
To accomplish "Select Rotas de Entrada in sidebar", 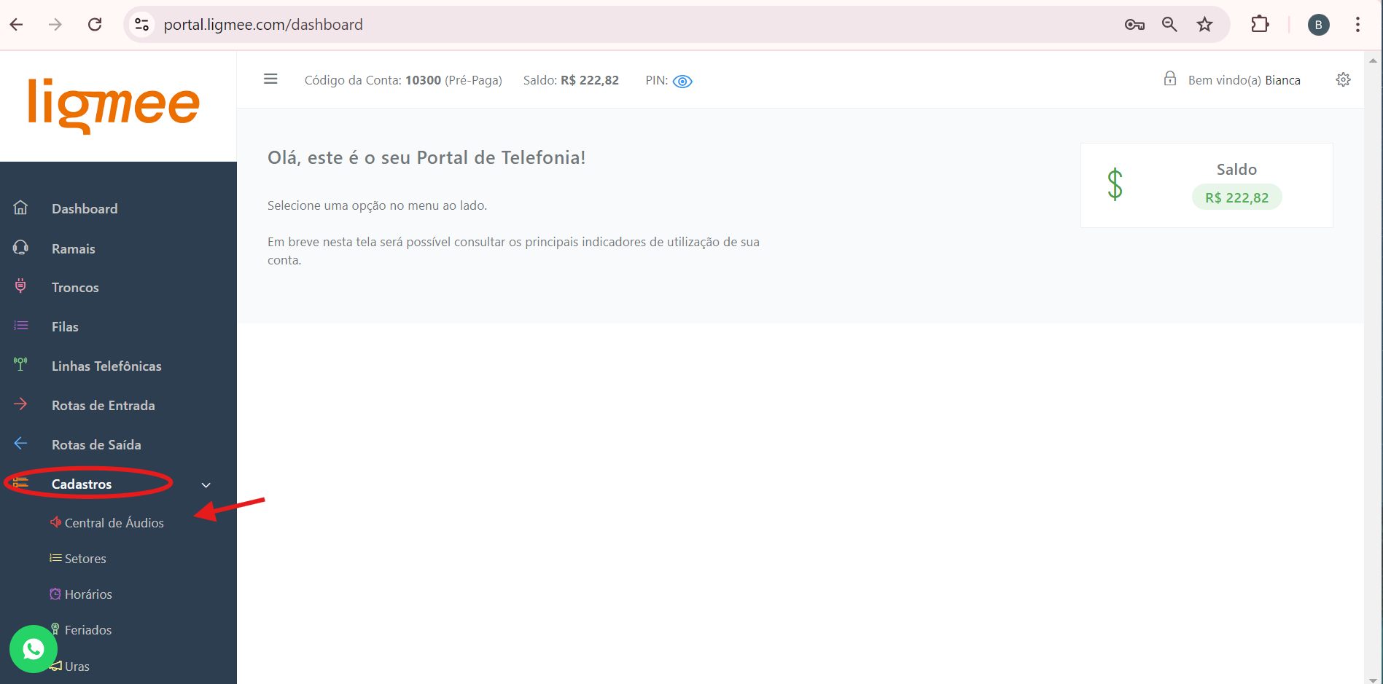I will (103, 406).
